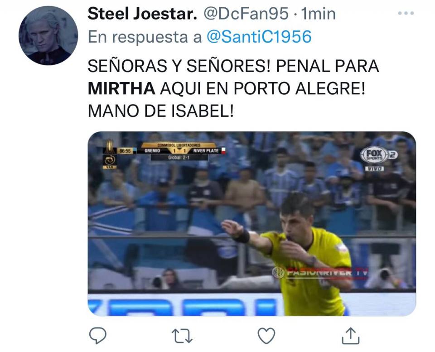The height and width of the screenshot is (352, 435).
Task: Click the Fox Sports 2 logo in video
Action: pyautogui.click(x=379, y=154)
